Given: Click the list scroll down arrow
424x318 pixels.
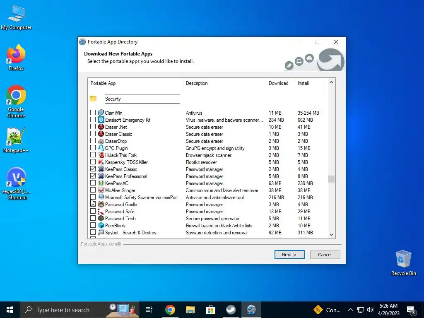Looking at the screenshot, I should pos(331,235).
